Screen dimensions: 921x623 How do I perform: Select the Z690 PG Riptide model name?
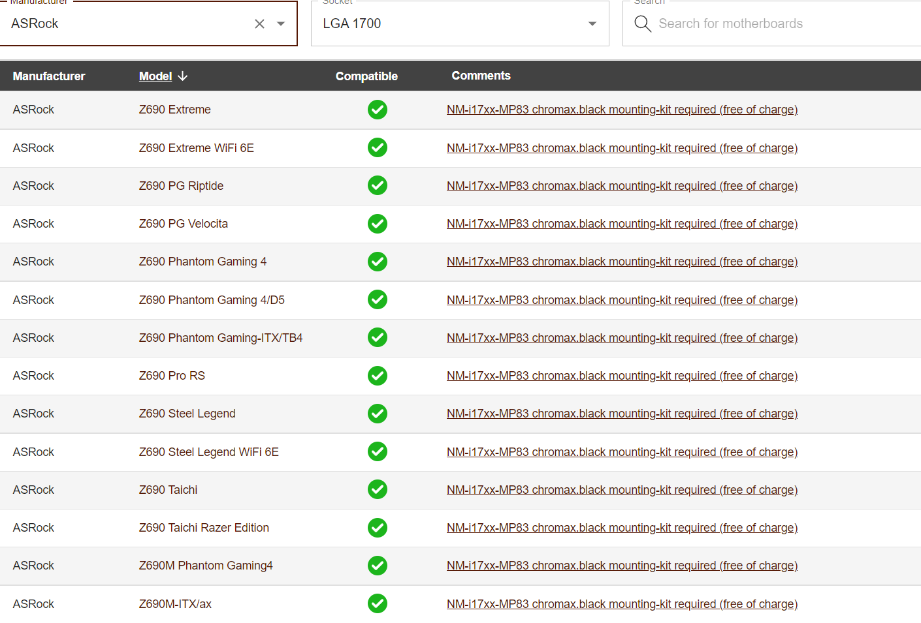tap(181, 186)
